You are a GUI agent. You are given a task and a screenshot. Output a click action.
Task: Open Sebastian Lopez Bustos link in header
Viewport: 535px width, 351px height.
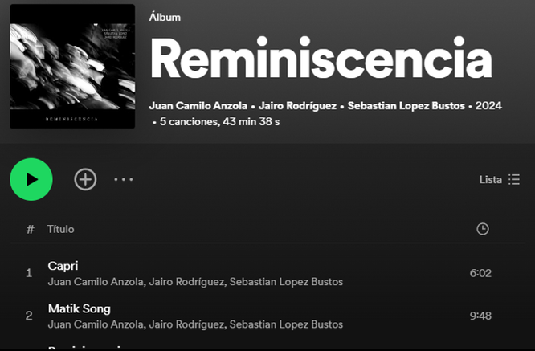click(x=406, y=106)
